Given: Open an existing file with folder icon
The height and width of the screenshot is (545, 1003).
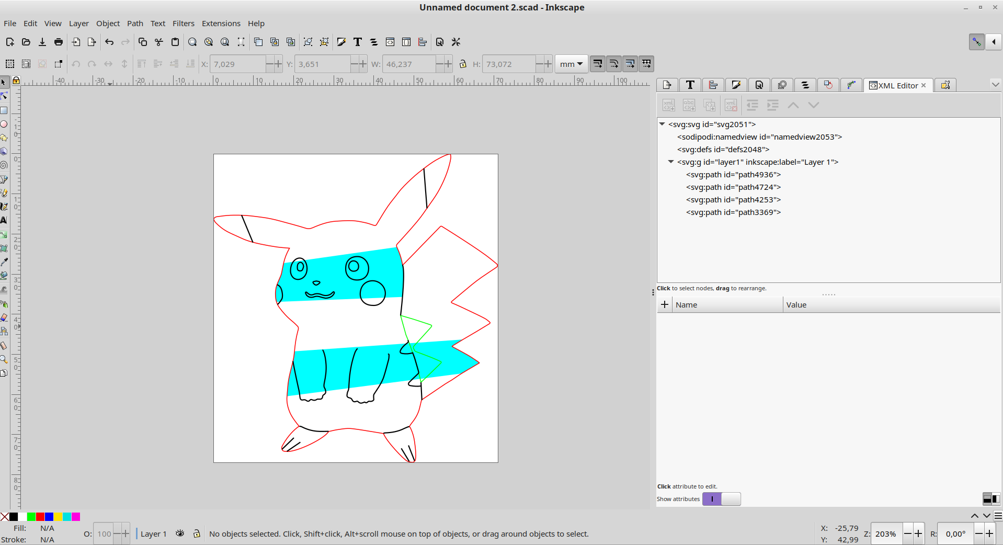Looking at the screenshot, I should [x=26, y=42].
